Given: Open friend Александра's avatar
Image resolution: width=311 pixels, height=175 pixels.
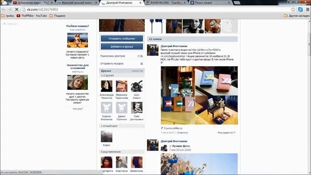Looking at the screenshot, I should [106, 86].
